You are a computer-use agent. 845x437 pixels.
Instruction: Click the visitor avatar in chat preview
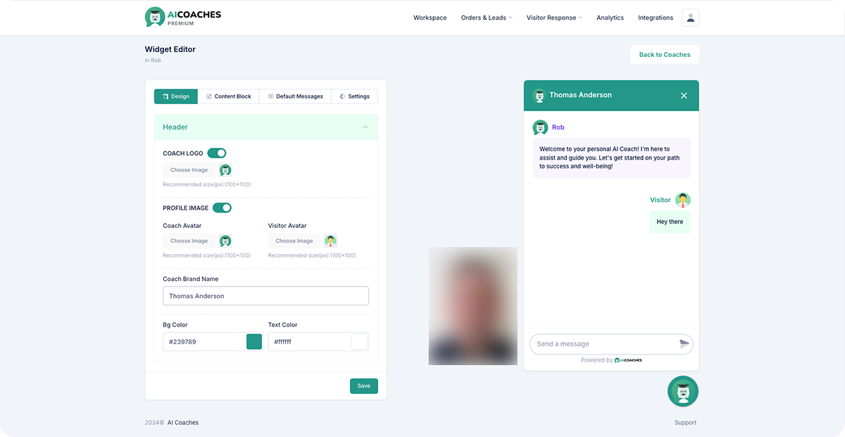tap(682, 200)
